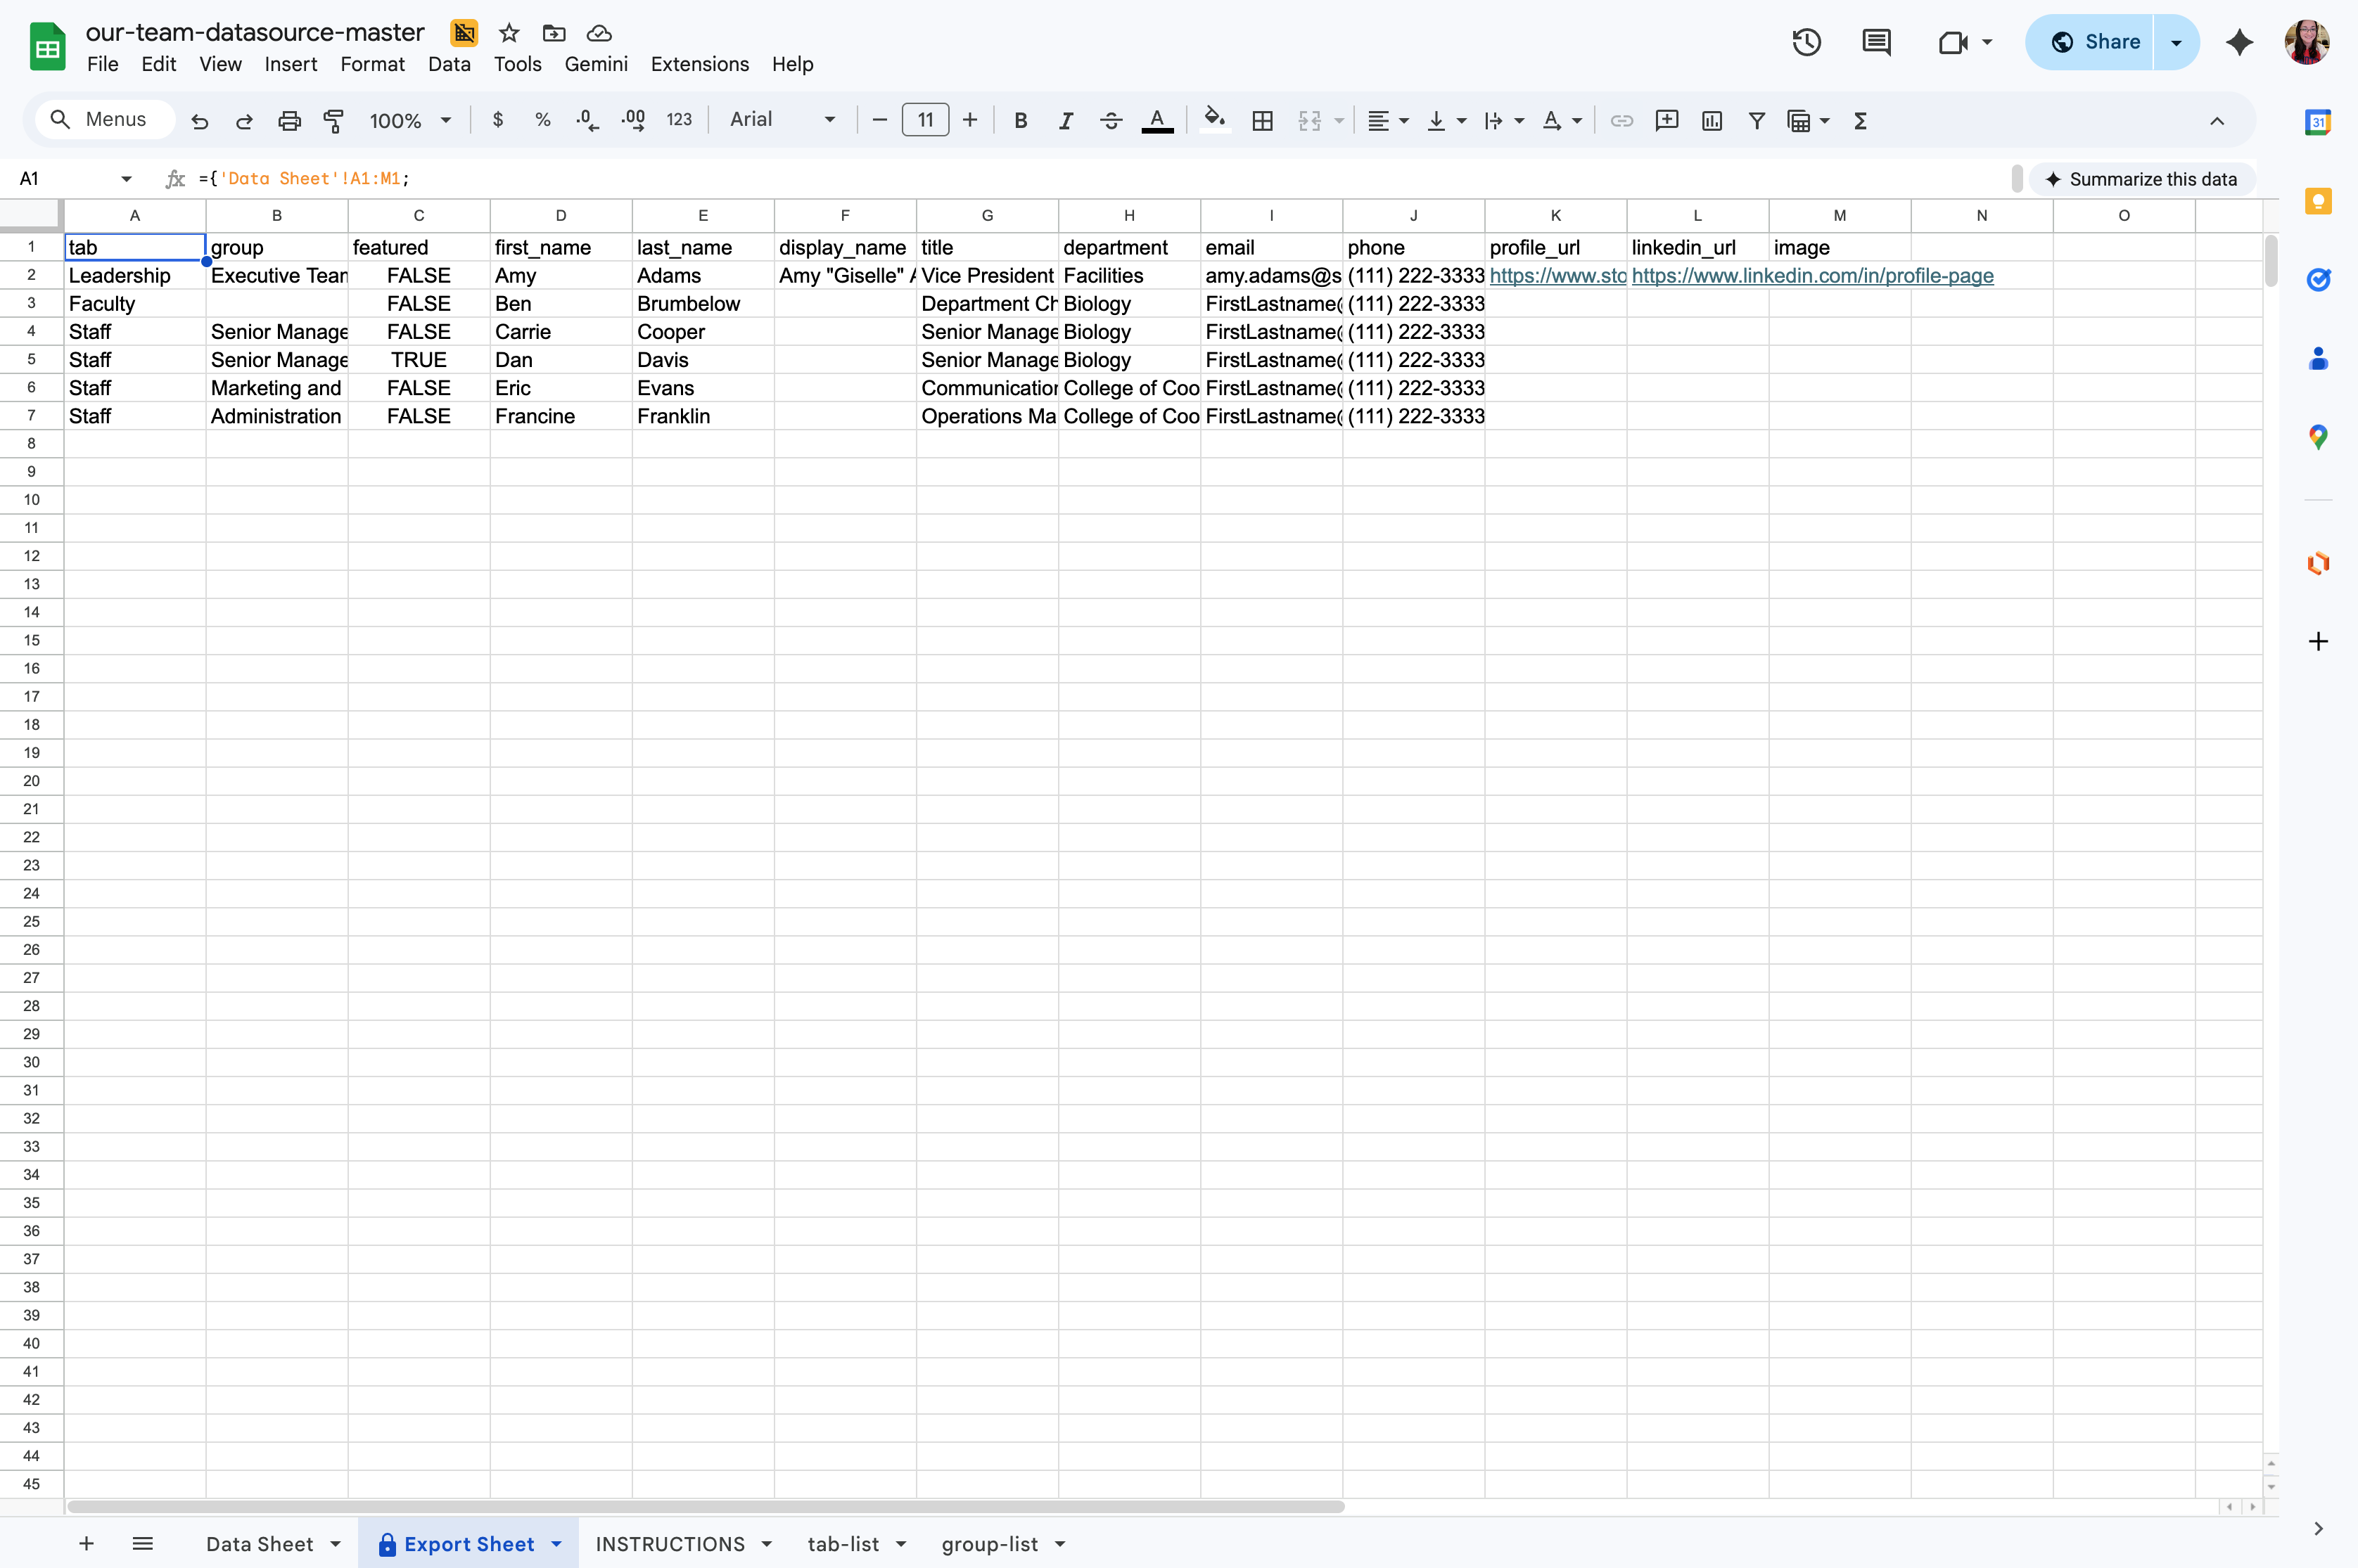Star the document
This screenshot has height=1568, width=2358.
[509, 33]
